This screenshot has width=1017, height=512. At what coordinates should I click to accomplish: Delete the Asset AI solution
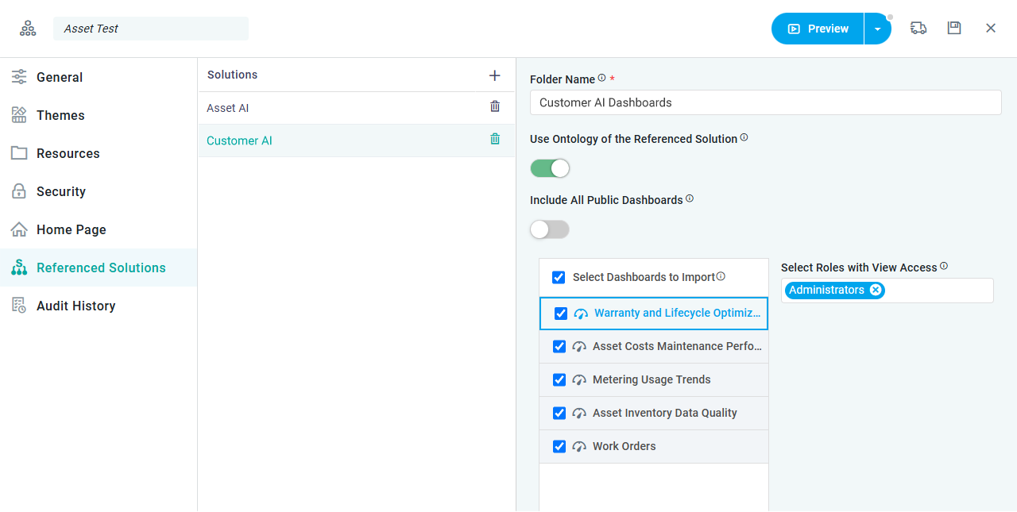495,107
